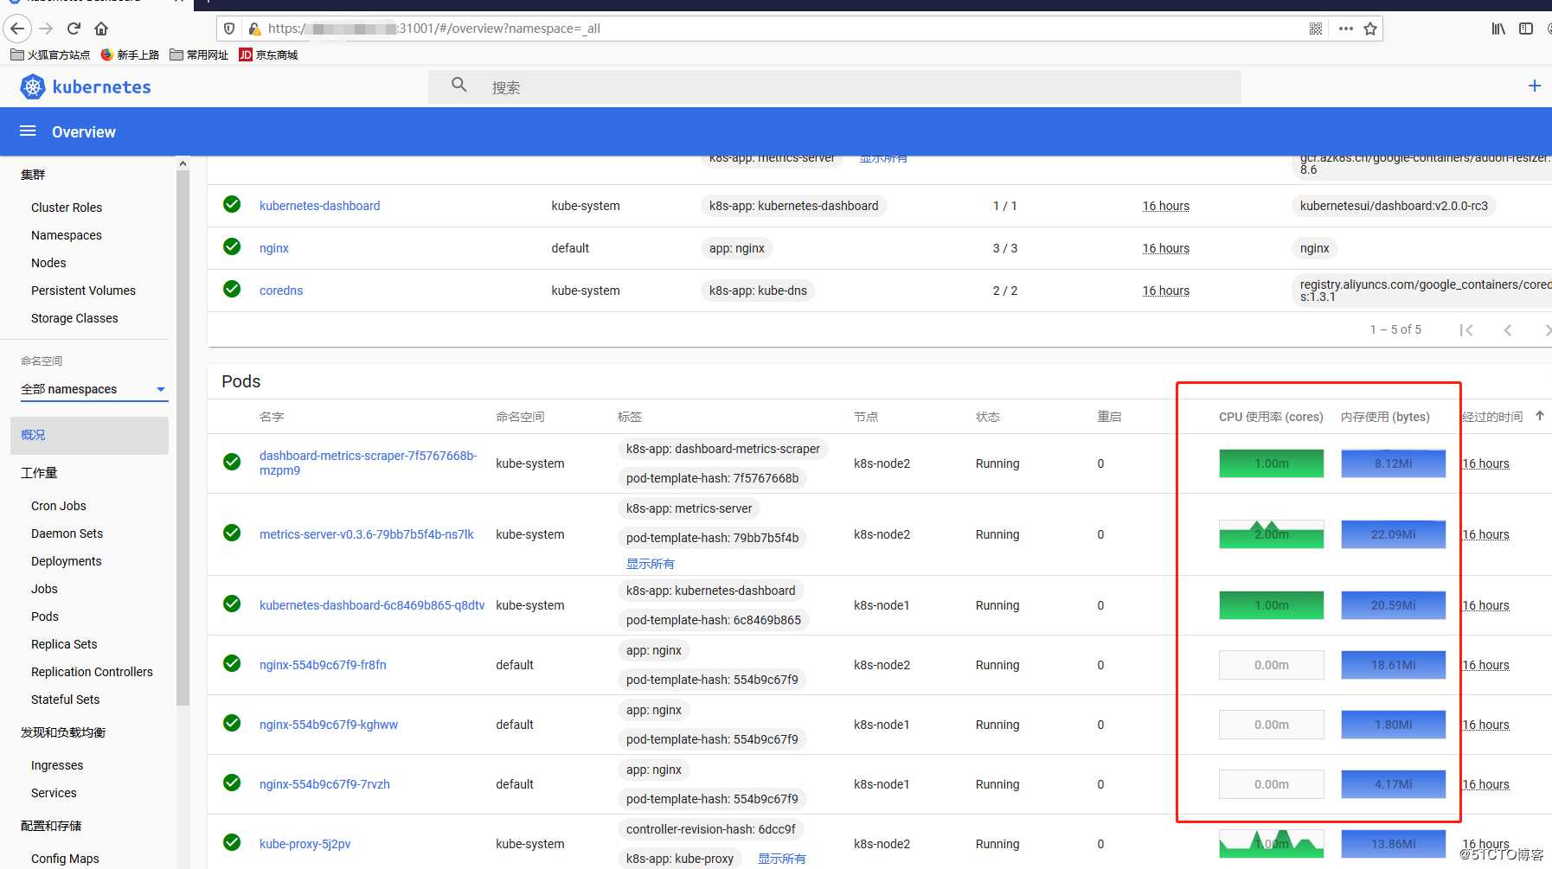This screenshot has height=869, width=1552.
Task: Open the QR code icon in address bar
Action: (1316, 29)
